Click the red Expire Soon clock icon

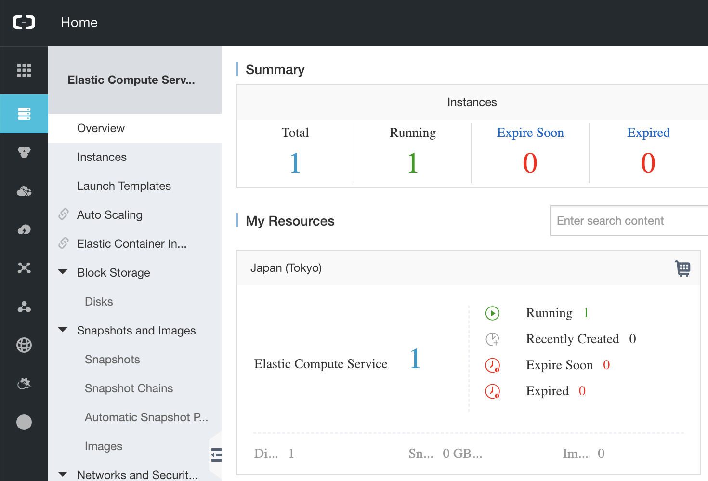click(492, 365)
